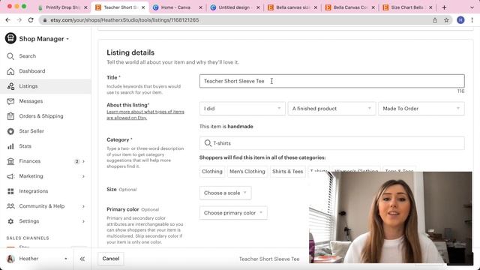480x270 pixels.
Task: Close the Teacher Short Sleeve tab
Action: tap(143, 7)
